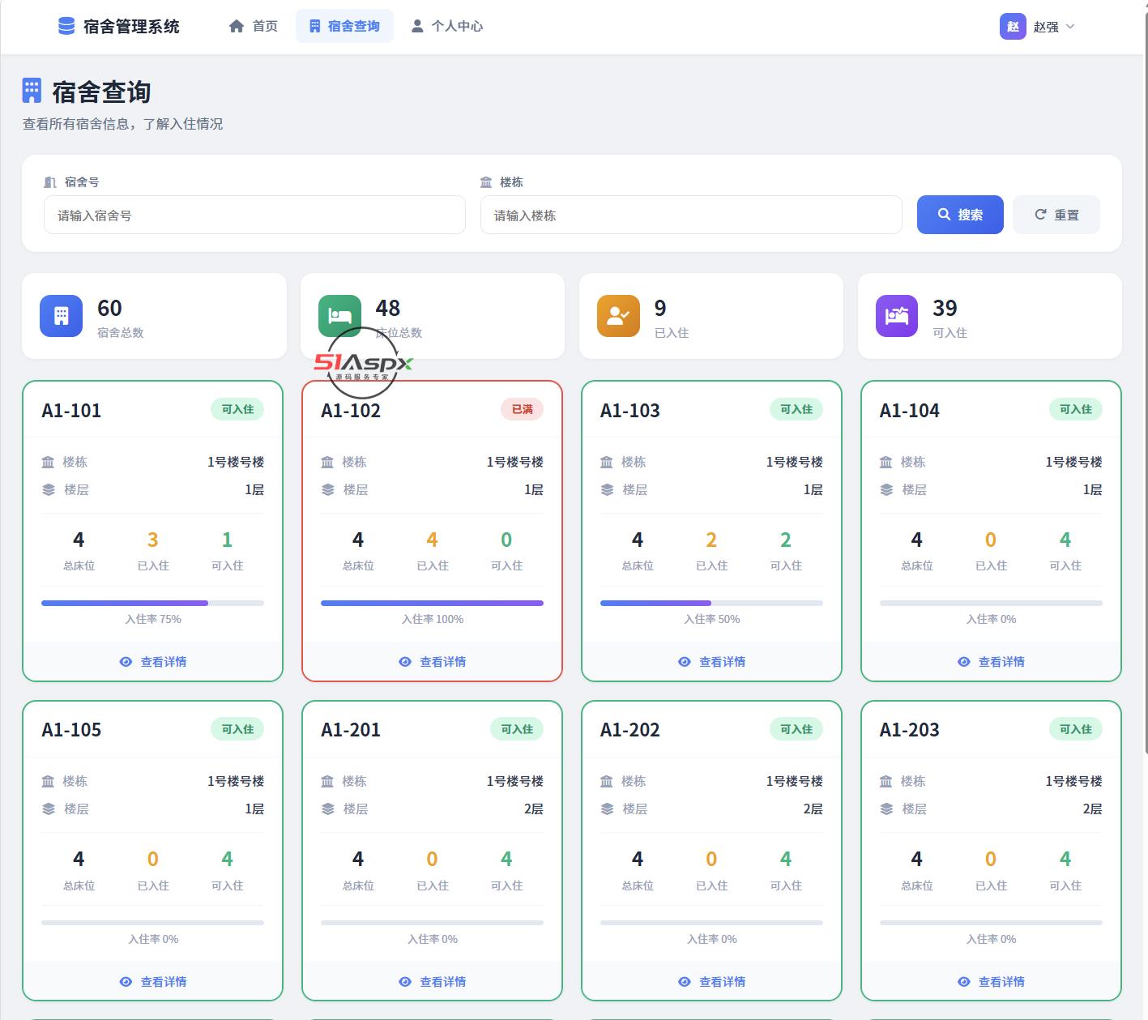This screenshot has height=1020, width=1148.
Task: Click the blue 宿舍总数 building icon
Action: [61, 315]
